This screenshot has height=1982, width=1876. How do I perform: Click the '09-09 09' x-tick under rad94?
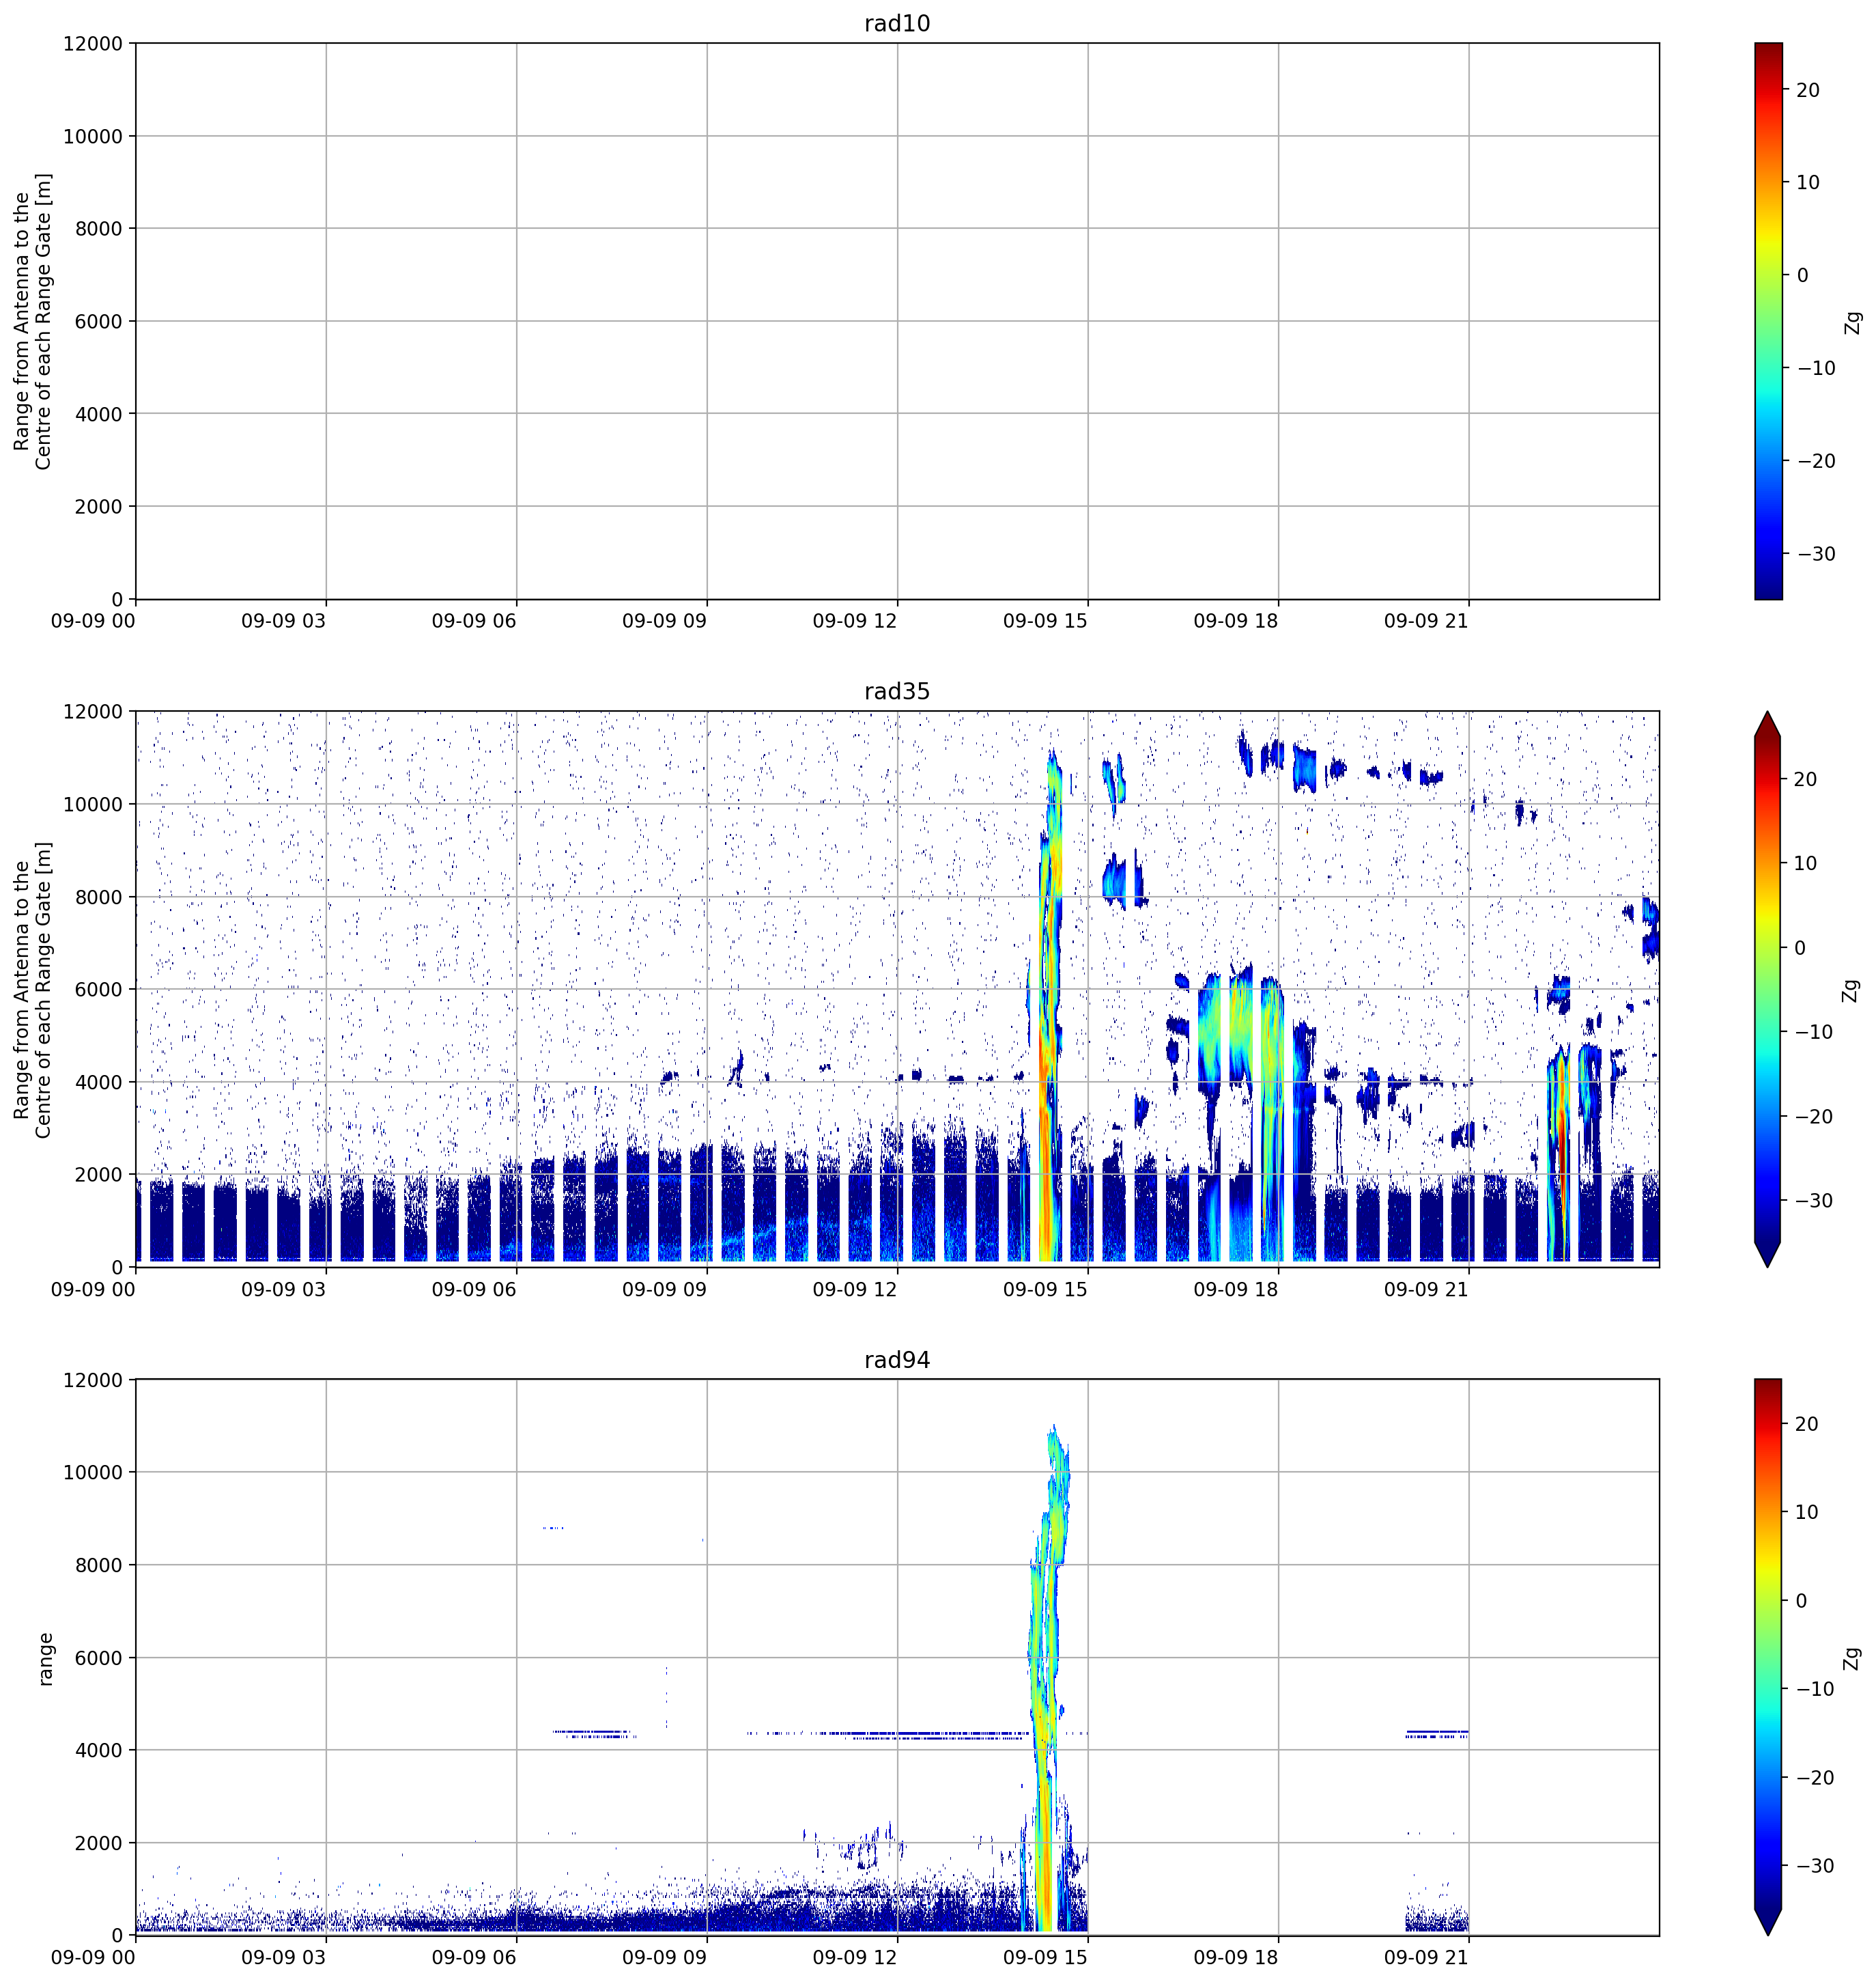(664, 1957)
